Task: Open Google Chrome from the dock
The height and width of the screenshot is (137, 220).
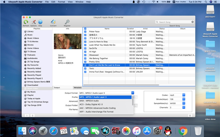Action: click(x=183, y=131)
